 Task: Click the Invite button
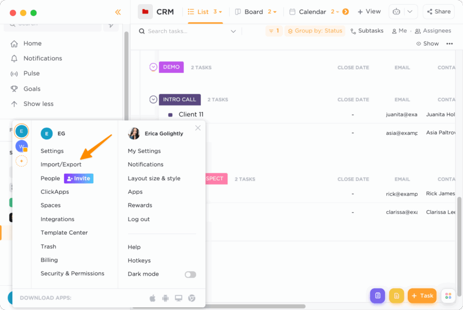[x=79, y=178]
